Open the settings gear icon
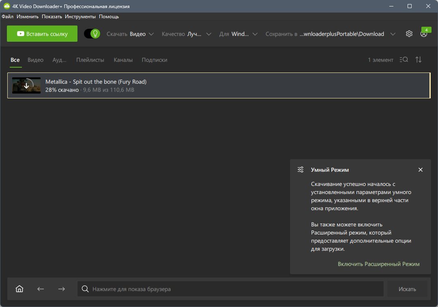This screenshot has width=438, height=307. pyautogui.click(x=409, y=34)
